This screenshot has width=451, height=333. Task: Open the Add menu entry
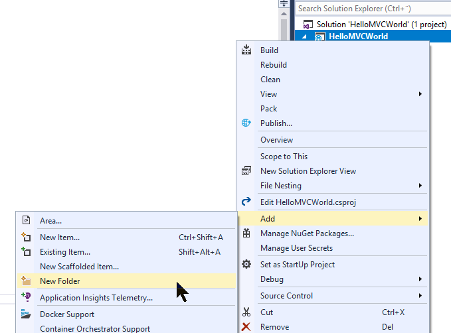click(x=333, y=219)
